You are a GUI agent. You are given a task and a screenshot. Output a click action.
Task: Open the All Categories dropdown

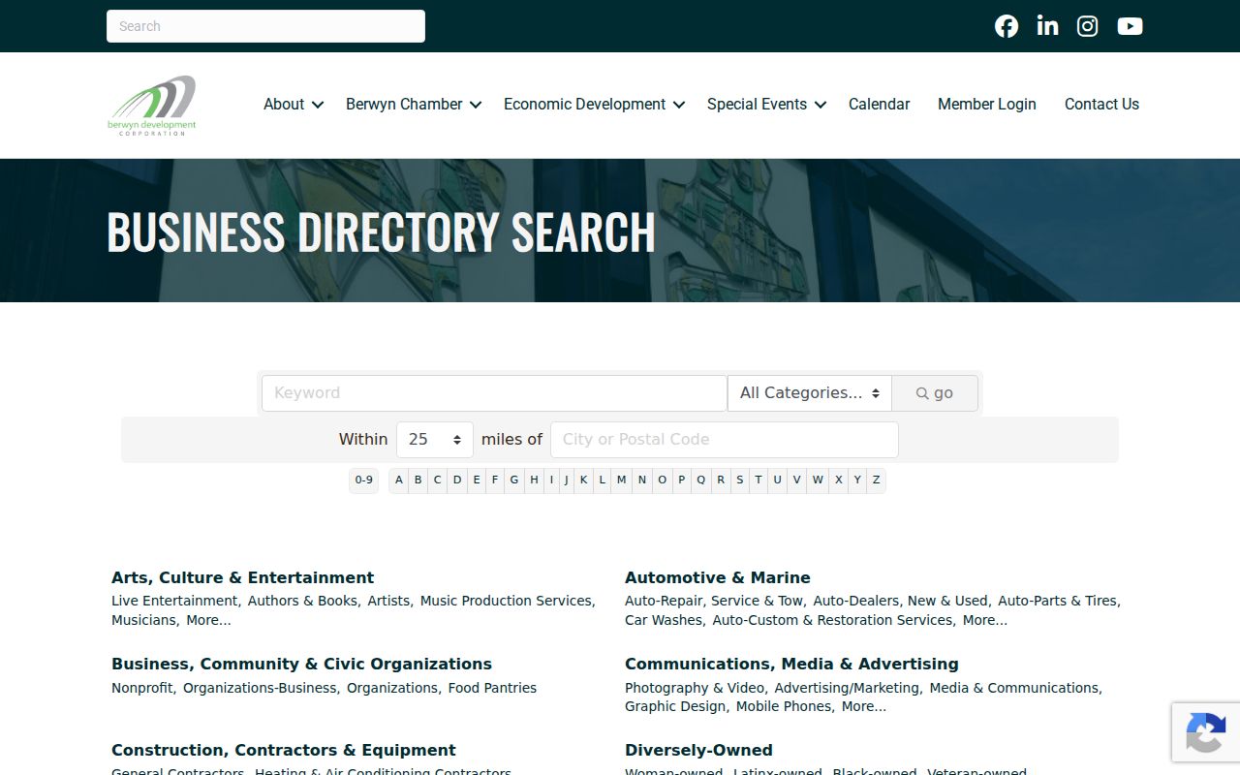coord(810,393)
